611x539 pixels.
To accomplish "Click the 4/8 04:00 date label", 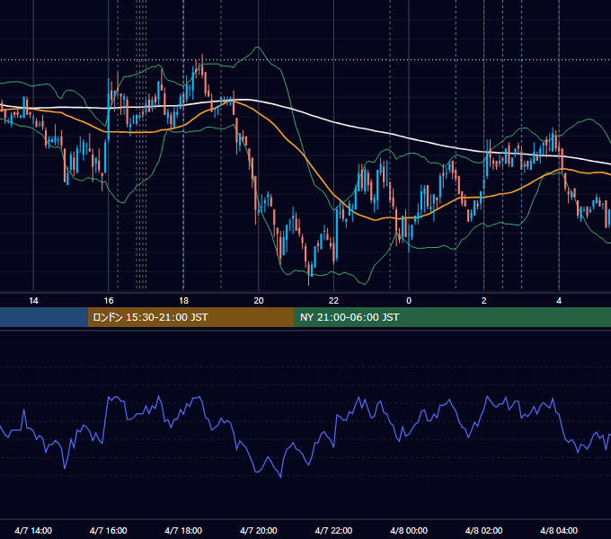I will [559, 530].
